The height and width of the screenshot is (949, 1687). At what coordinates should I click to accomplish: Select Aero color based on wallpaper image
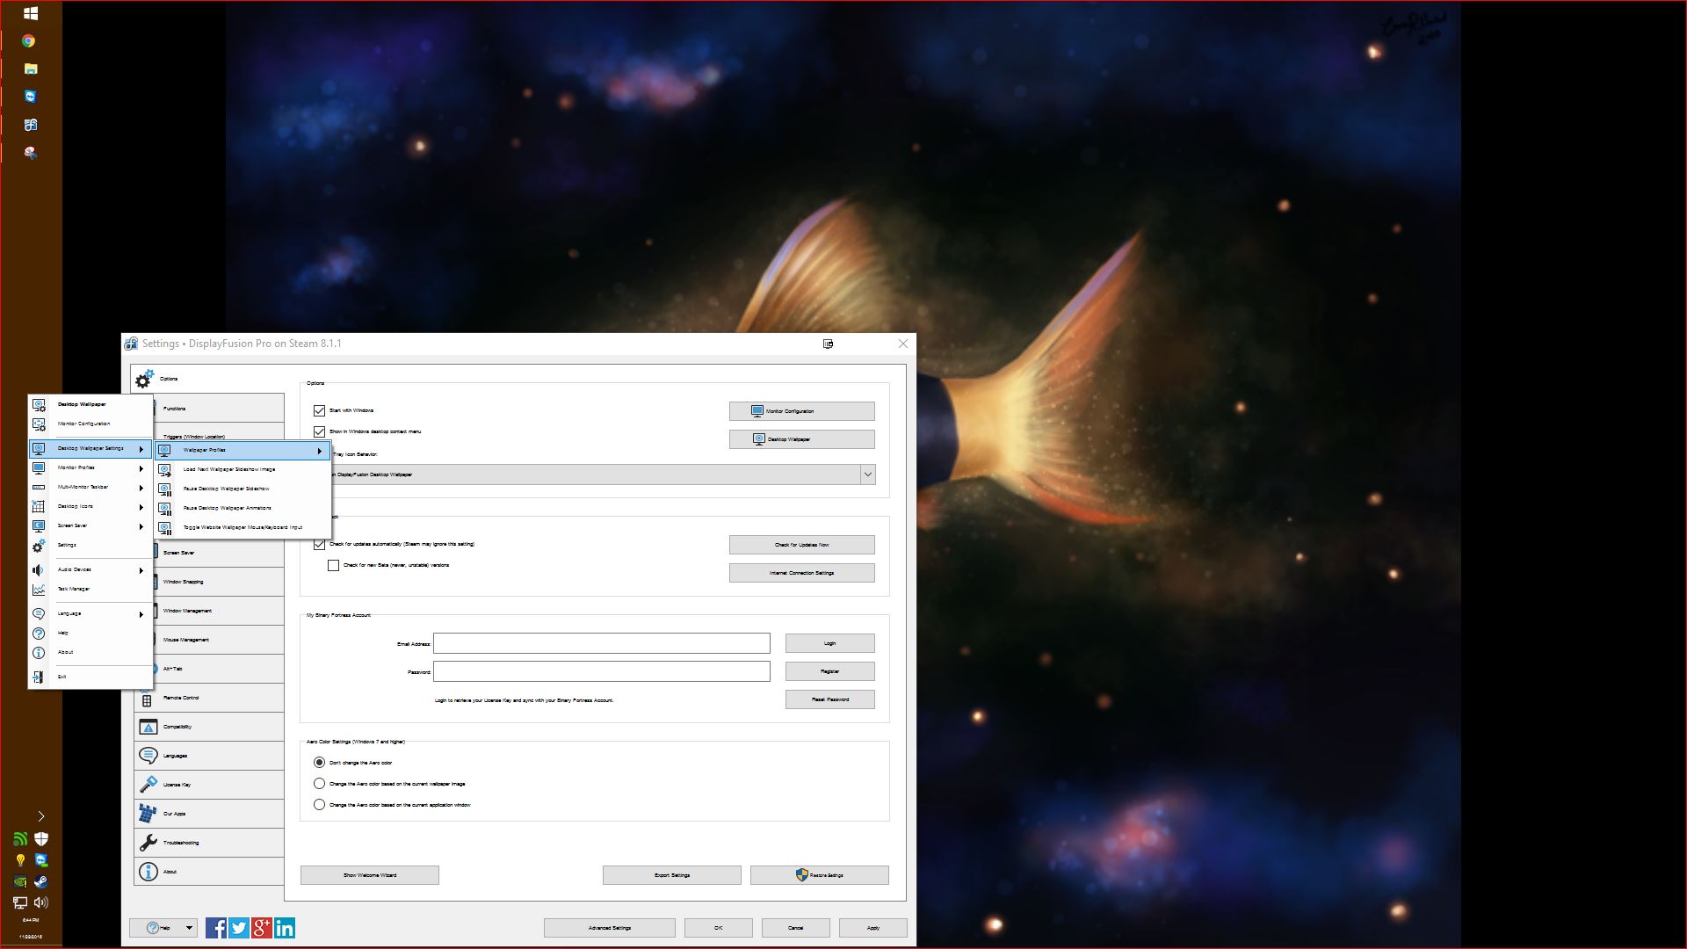coord(320,784)
